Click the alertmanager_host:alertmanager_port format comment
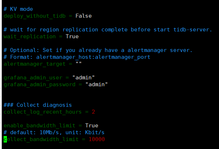Image resolution: width=219 pixels, height=149 pixels. [x=77, y=57]
